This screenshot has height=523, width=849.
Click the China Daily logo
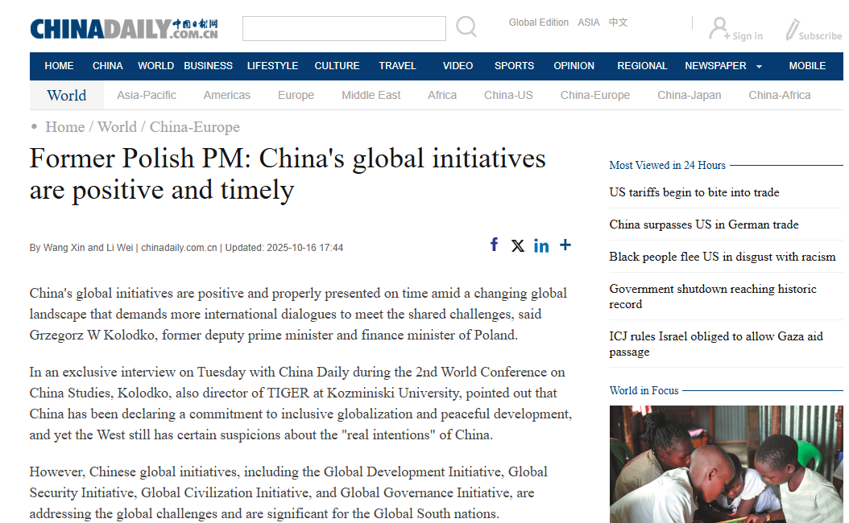pyautogui.click(x=124, y=29)
